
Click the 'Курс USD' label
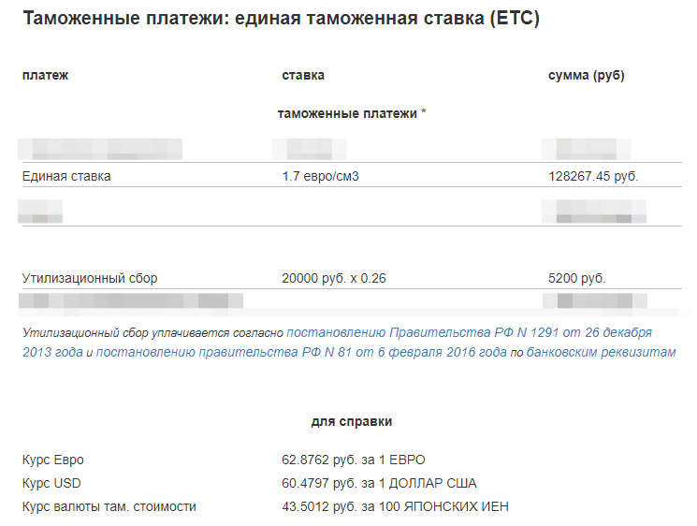pos(51,483)
